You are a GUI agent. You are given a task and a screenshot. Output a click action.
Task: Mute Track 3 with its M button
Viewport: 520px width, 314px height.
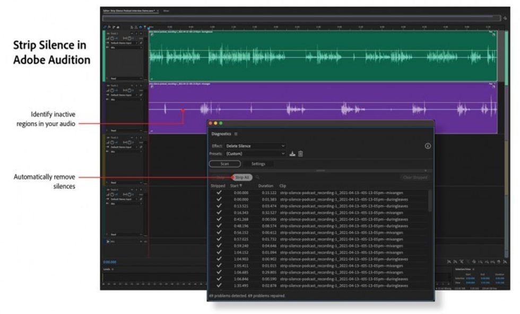(x=132, y=137)
